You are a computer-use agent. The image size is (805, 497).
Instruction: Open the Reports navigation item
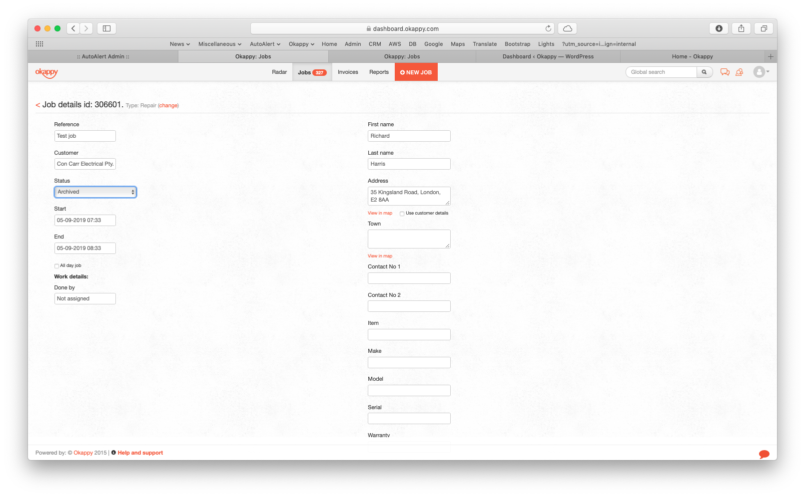click(x=379, y=72)
